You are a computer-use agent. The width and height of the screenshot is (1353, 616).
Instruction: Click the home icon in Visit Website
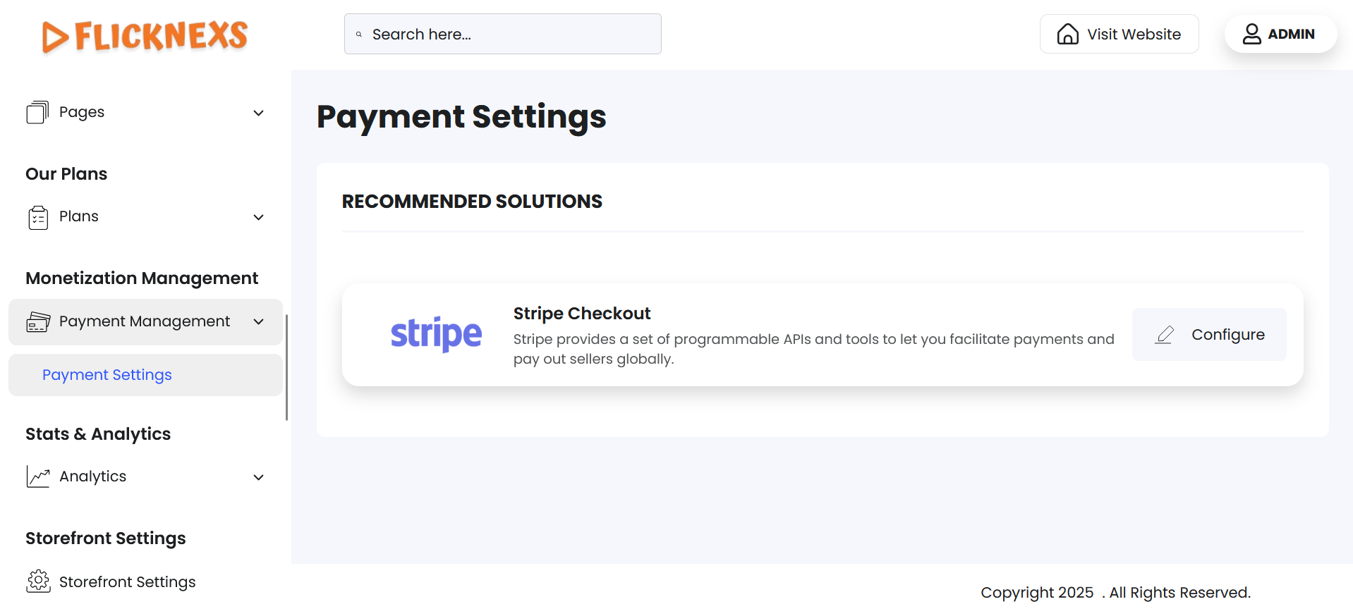pyautogui.click(x=1067, y=34)
